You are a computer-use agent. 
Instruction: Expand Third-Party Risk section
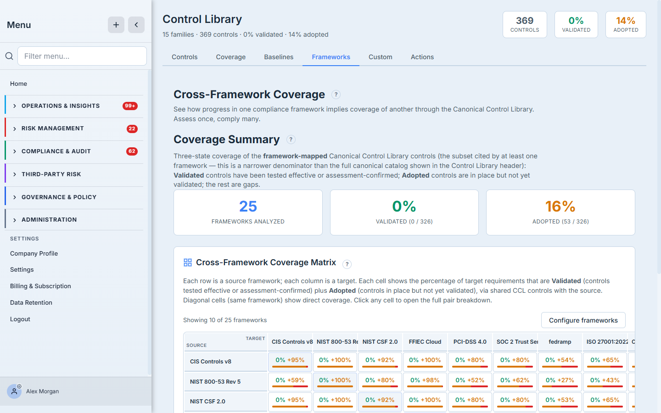coord(74,174)
